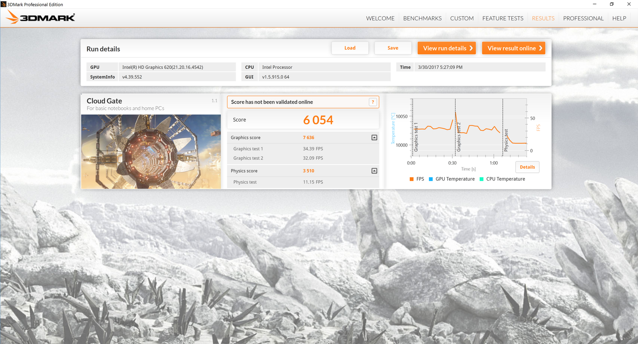
Task: Open the validation help question mark
Action: (373, 102)
